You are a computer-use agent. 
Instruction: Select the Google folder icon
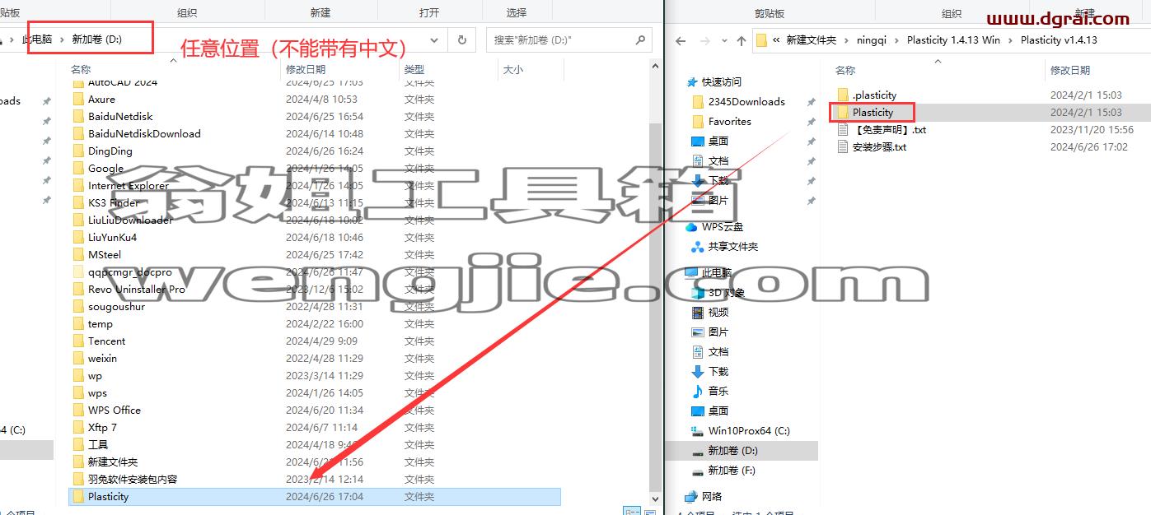[x=78, y=168]
